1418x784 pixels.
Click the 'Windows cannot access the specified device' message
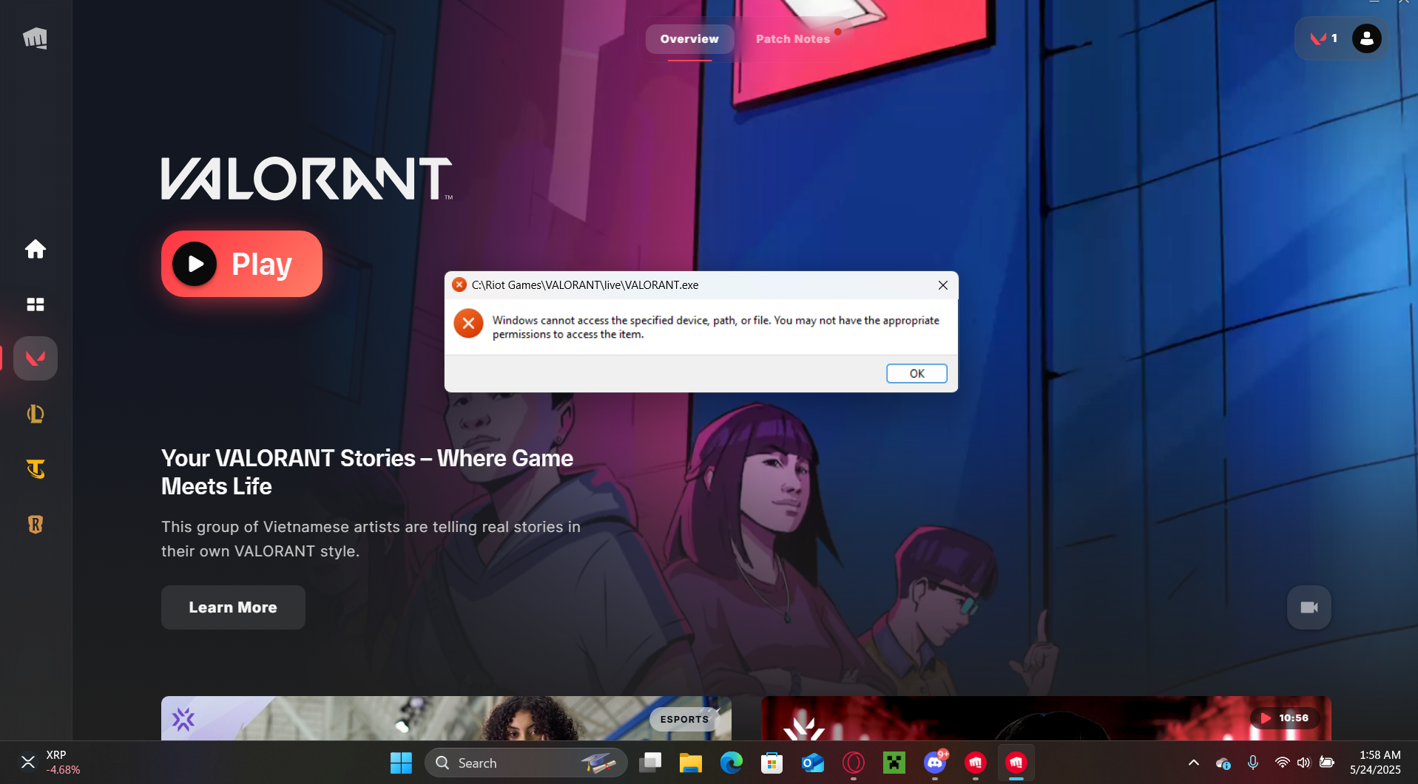(715, 327)
